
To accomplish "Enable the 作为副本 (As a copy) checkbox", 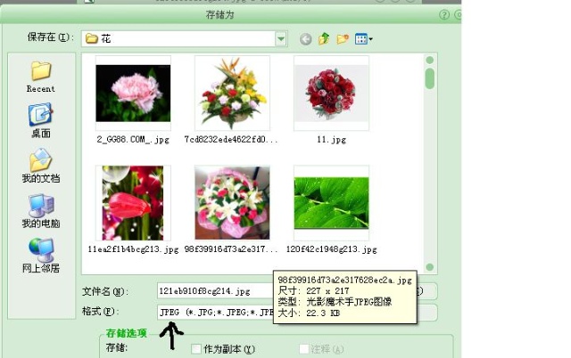I will 196,349.
